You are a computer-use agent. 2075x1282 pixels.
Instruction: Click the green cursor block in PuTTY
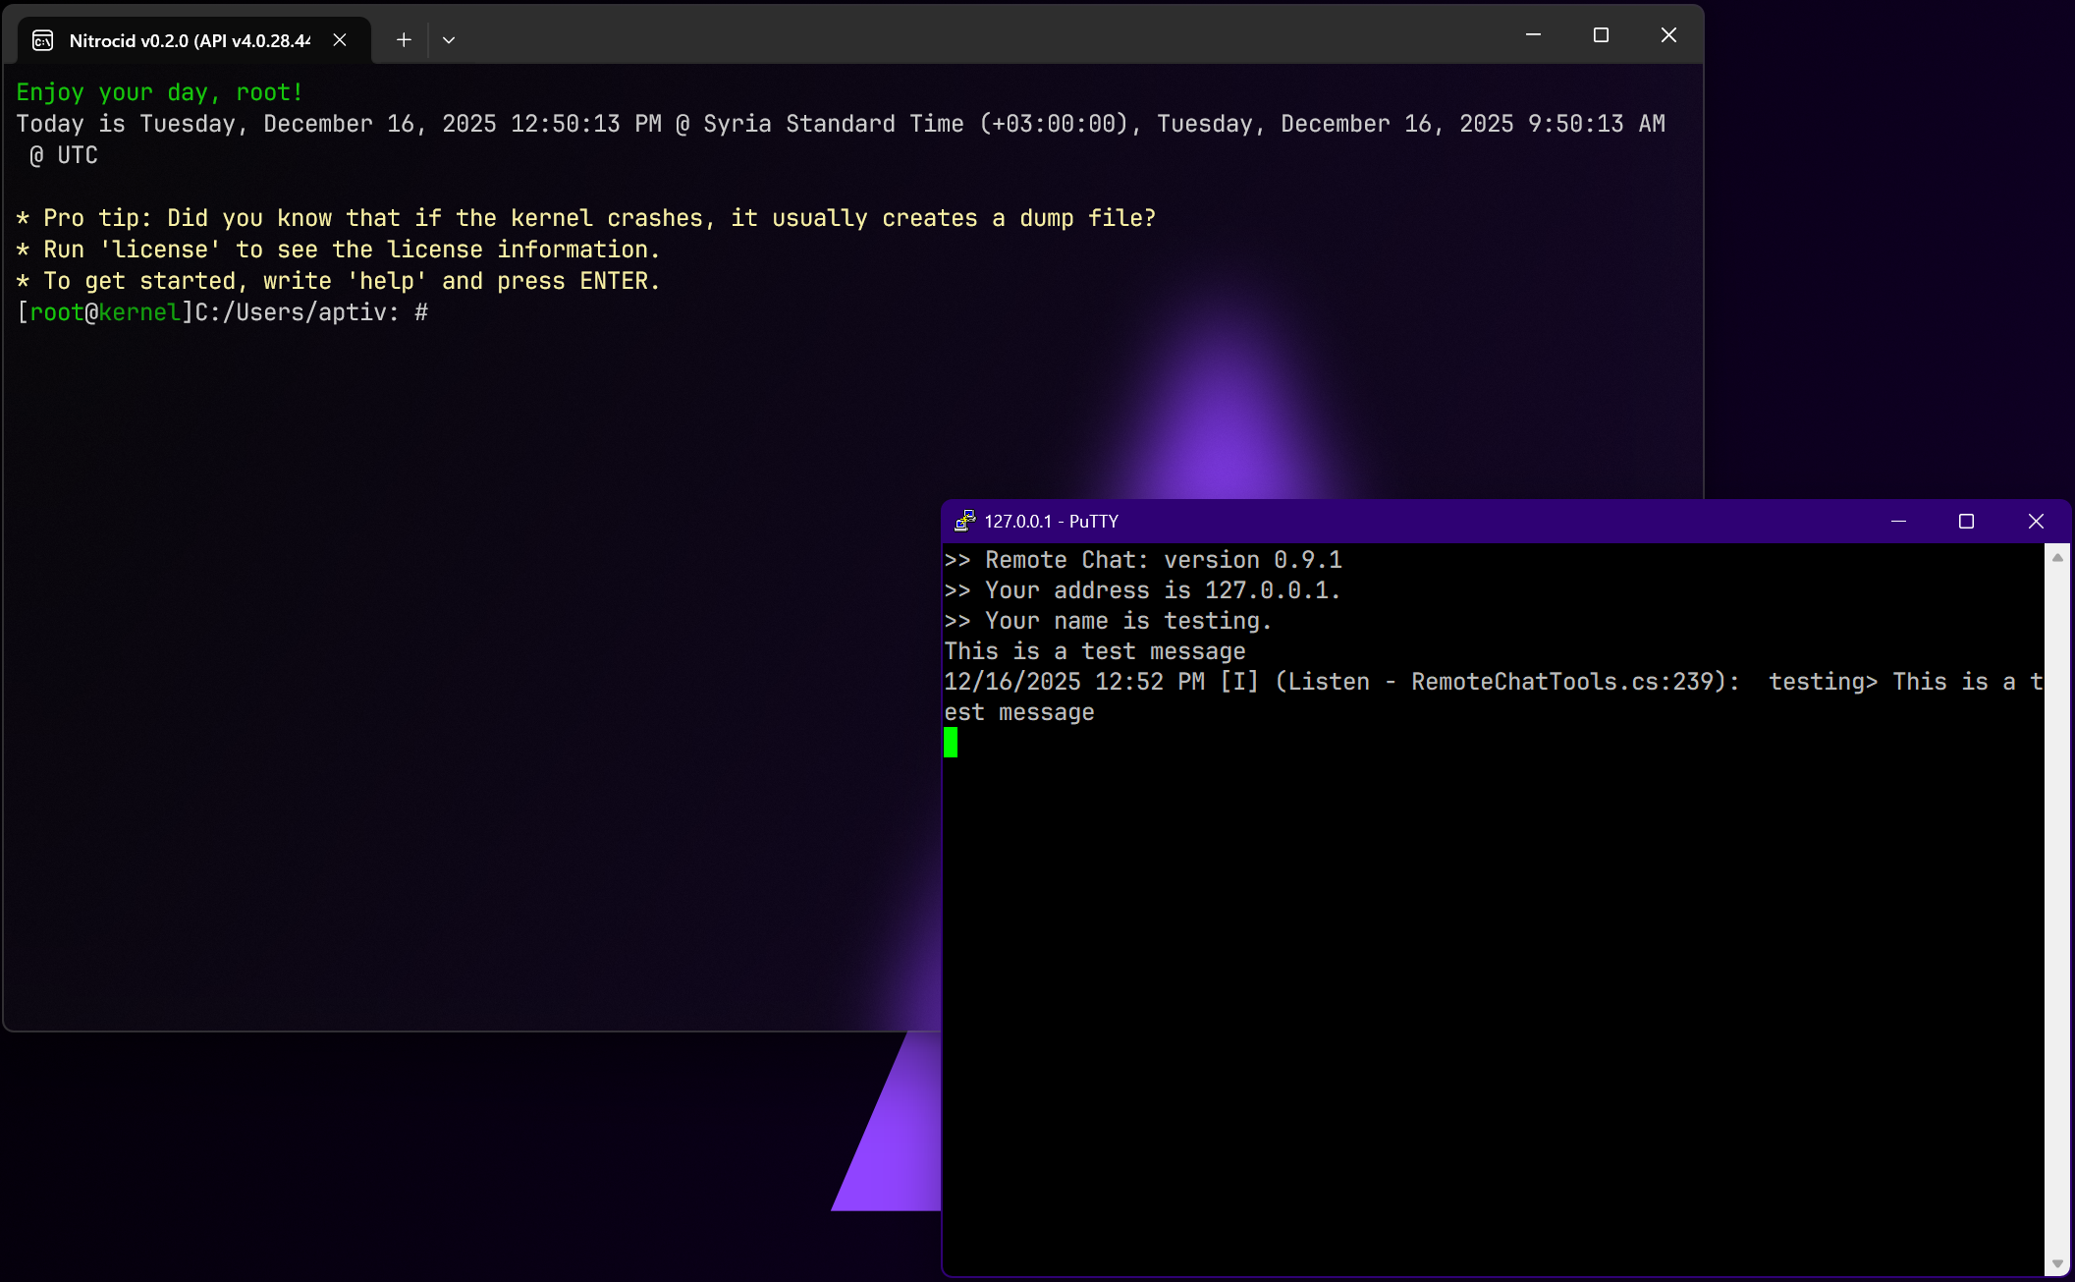click(x=951, y=743)
